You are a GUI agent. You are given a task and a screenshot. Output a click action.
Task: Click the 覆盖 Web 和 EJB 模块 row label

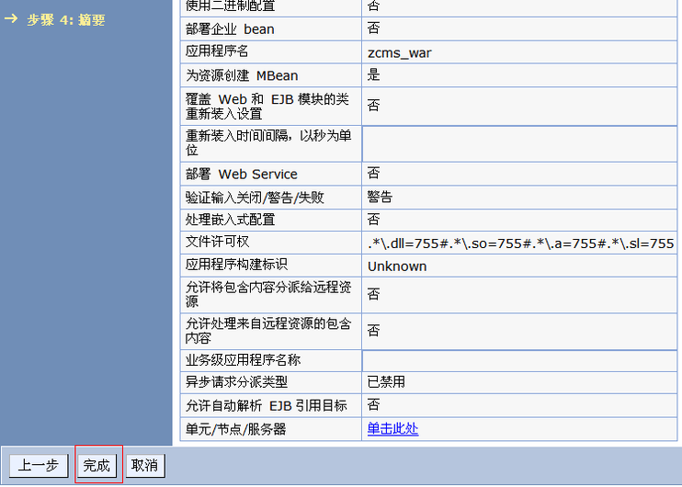pyautogui.click(x=267, y=106)
